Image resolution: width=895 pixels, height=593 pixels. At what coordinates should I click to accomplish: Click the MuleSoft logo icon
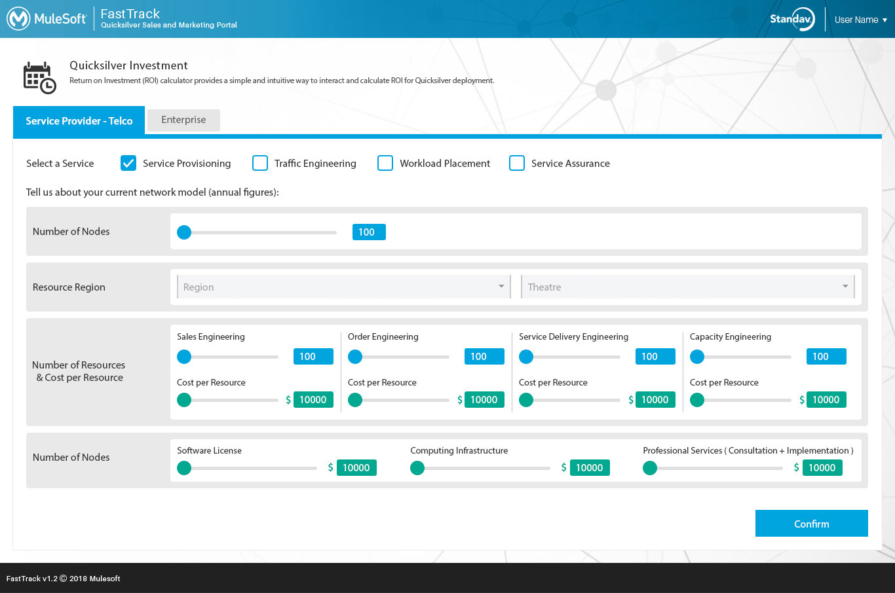pyautogui.click(x=18, y=19)
